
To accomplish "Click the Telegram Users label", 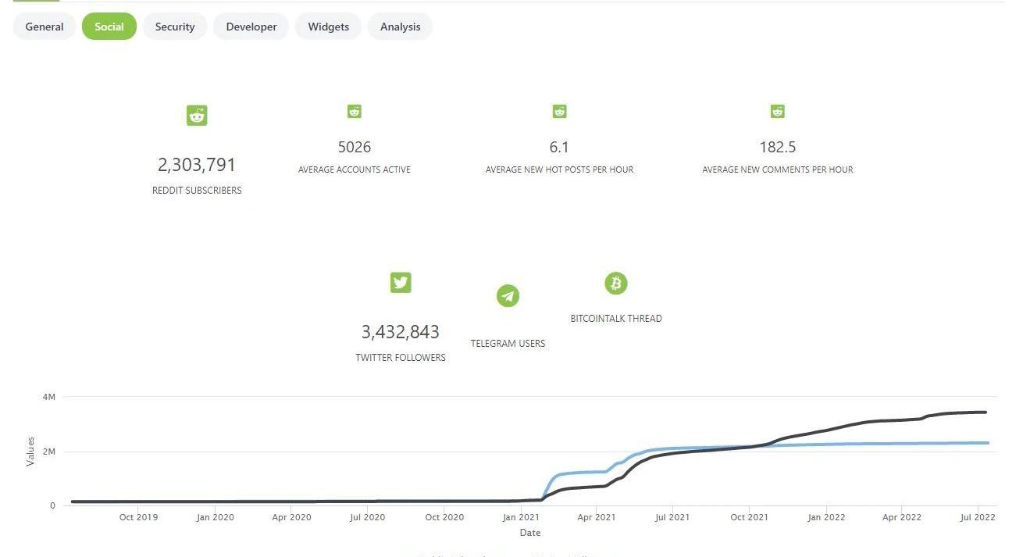I will coord(508,343).
